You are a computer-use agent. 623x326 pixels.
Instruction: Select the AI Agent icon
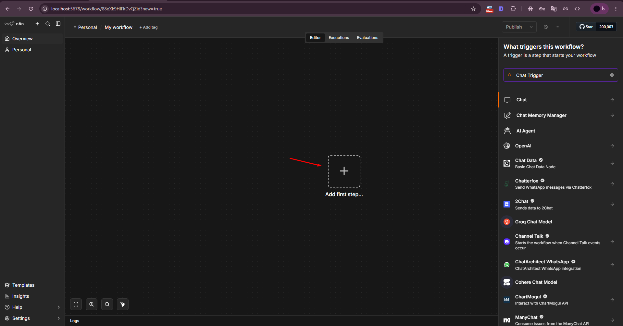coord(507,131)
